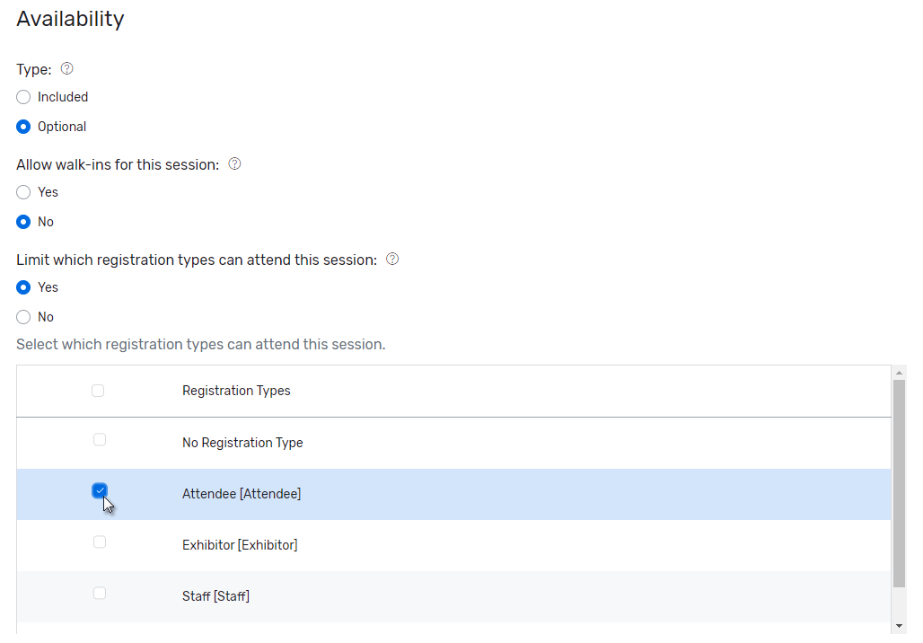The height and width of the screenshot is (643, 923).
Task: Enable the Exhibitor registration type checkbox
Action: click(100, 542)
